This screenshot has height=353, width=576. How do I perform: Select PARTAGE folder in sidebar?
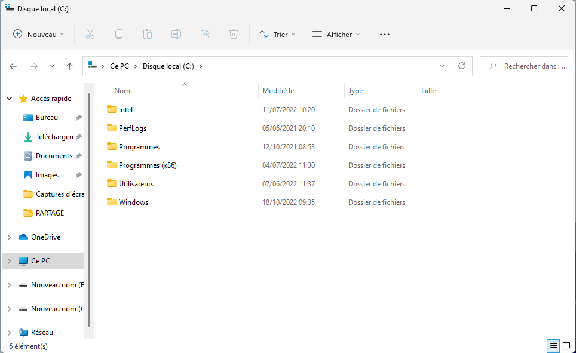50,213
